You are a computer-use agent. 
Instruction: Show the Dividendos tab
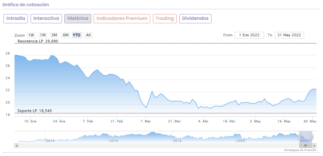tap(195, 19)
